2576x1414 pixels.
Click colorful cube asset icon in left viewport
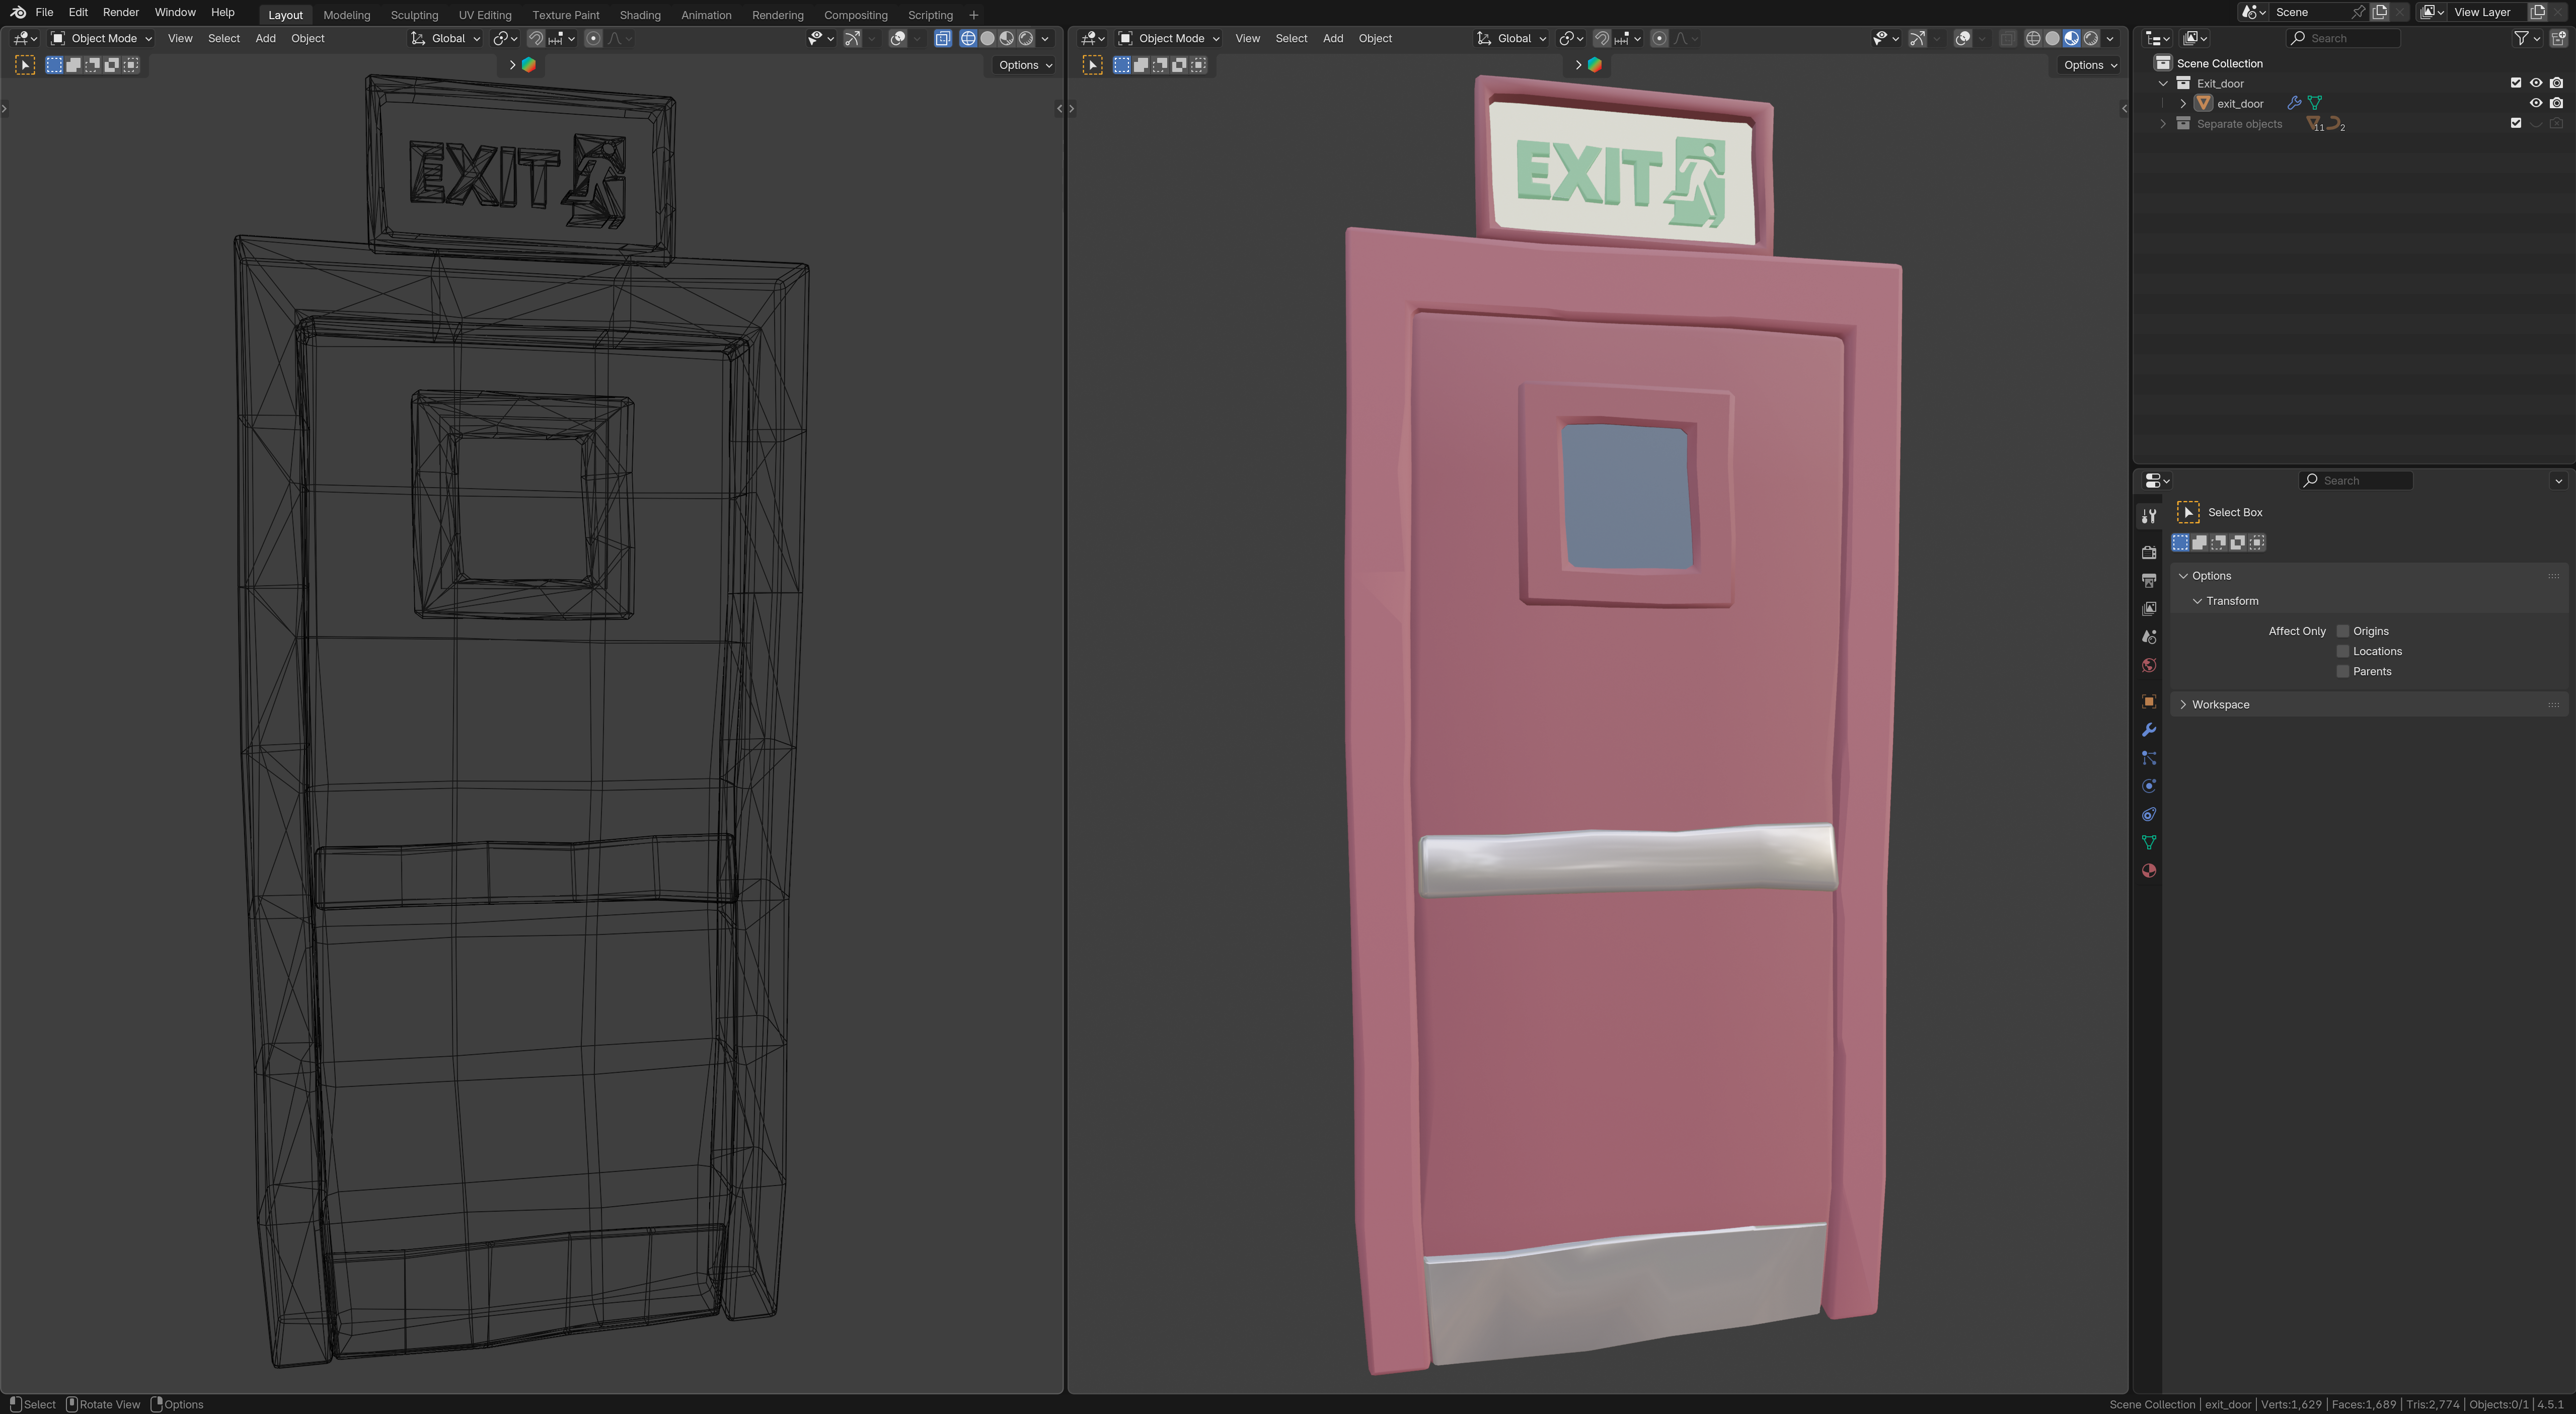tap(529, 65)
